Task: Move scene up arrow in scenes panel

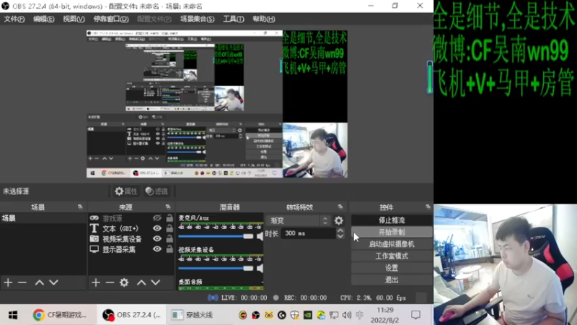Action: [x=40, y=282]
